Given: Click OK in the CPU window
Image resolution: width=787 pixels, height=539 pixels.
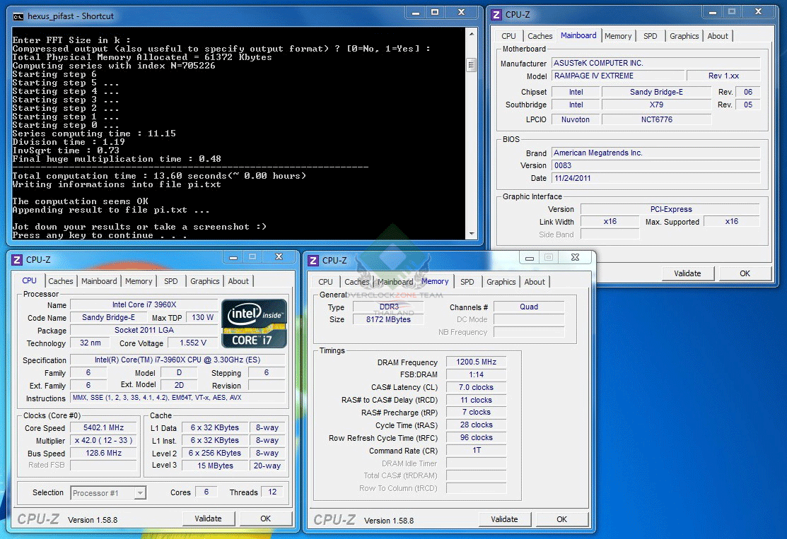Looking at the screenshot, I should [265, 519].
